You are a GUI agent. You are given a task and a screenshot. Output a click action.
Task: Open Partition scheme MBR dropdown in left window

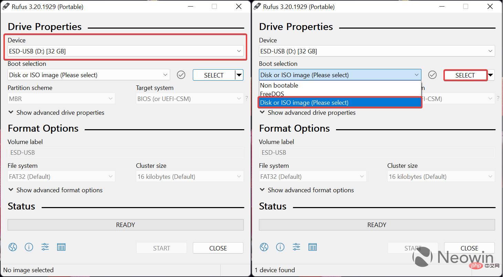61,99
